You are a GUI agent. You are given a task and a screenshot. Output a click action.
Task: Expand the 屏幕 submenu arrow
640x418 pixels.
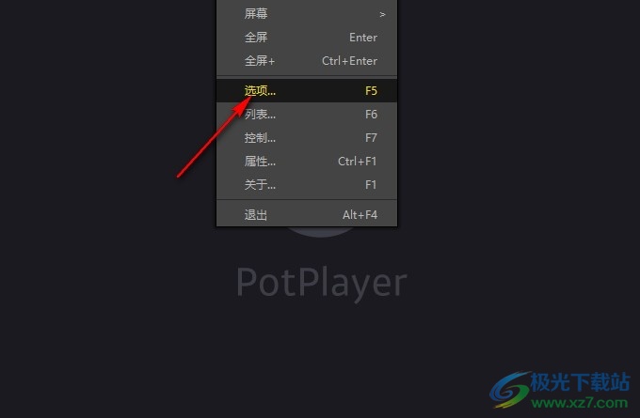coord(382,14)
